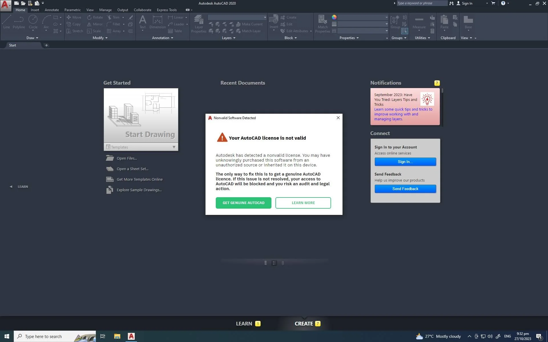Click the Open file quick access icon

pyautogui.click(x=23, y=3)
